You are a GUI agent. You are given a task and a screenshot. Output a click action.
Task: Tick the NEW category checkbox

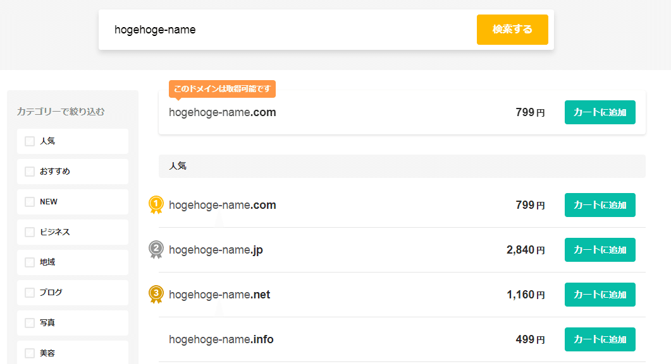(x=30, y=202)
